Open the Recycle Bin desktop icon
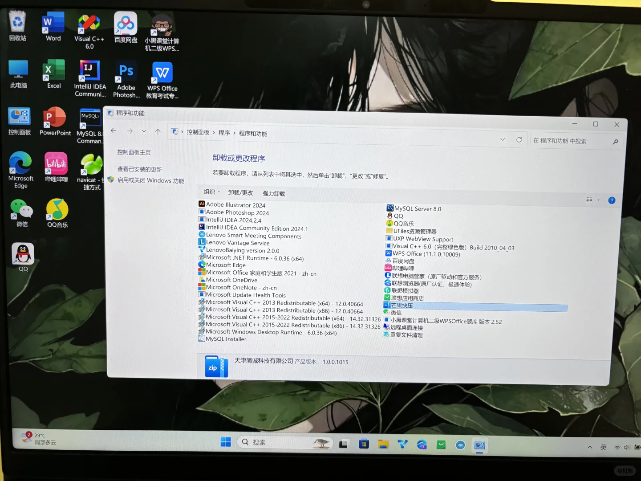This screenshot has height=481, width=641. click(x=18, y=26)
